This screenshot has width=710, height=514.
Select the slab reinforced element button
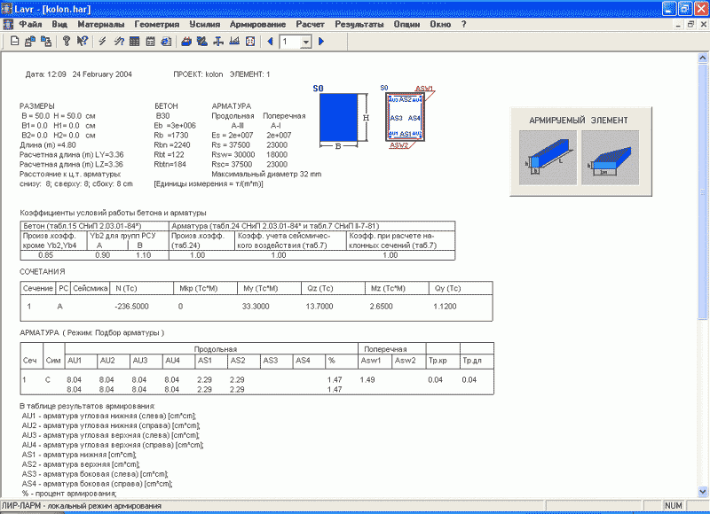610,157
